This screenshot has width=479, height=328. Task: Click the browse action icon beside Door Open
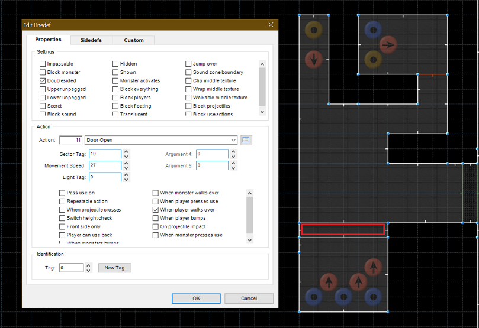click(x=246, y=140)
